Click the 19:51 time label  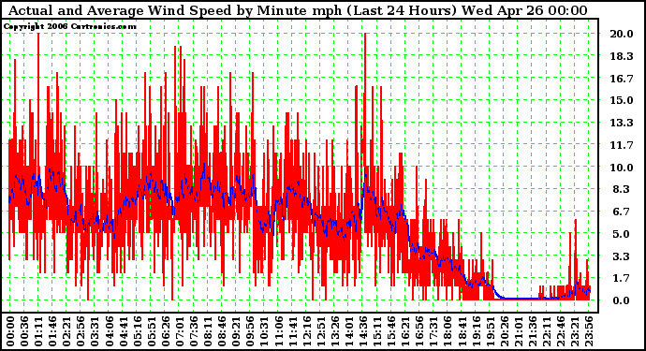tap(490, 331)
